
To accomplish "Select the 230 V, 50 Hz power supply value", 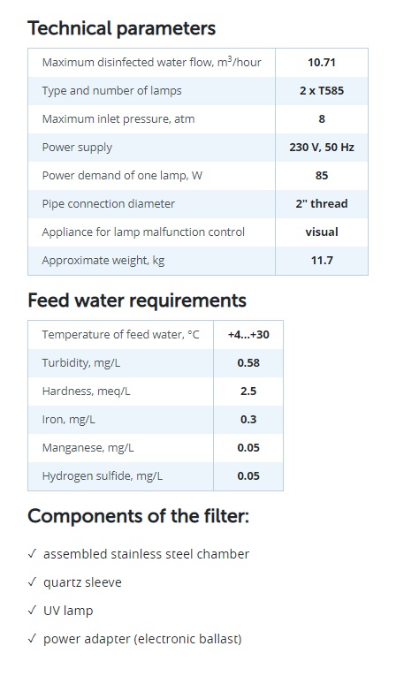I will [322, 148].
